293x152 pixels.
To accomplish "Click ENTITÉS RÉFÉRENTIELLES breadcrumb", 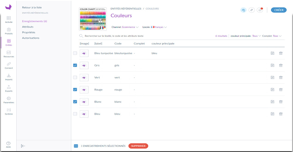I will tap(126, 9).
